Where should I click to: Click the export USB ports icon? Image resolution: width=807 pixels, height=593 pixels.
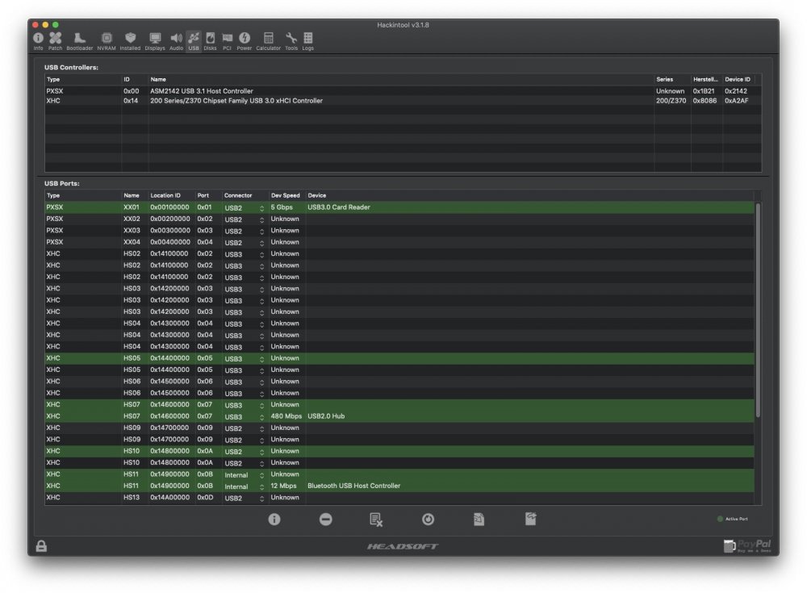pyautogui.click(x=531, y=519)
